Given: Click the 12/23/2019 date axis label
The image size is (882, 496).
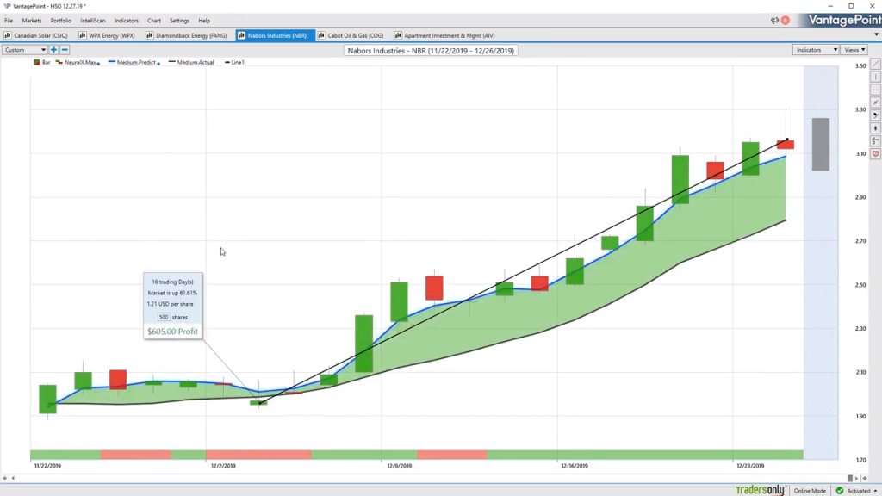Looking at the screenshot, I should click(x=750, y=466).
